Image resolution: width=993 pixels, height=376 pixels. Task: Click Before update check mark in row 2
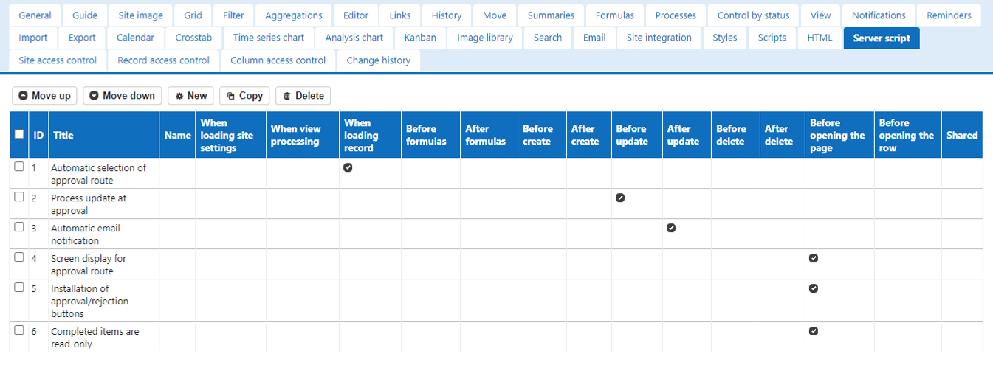(x=620, y=198)
